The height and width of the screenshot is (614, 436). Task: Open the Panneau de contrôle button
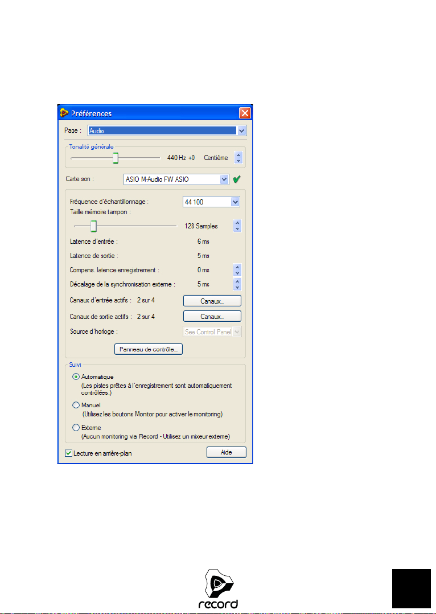149,349
